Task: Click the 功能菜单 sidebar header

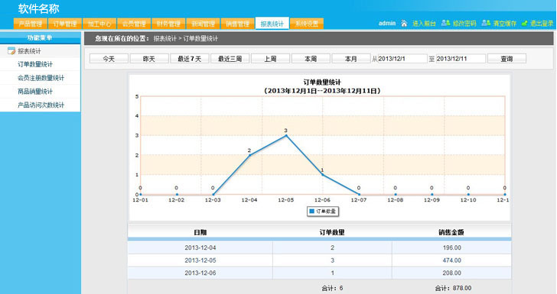Action: click(x=40, y=37)
